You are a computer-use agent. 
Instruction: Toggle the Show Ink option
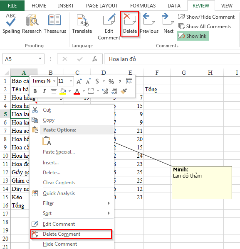pyautogui.click(x=193, y=36)
